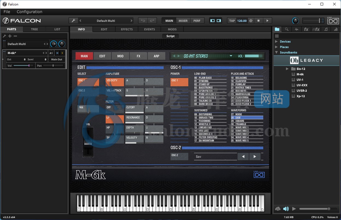Select the LP filter type

point(115,119)
